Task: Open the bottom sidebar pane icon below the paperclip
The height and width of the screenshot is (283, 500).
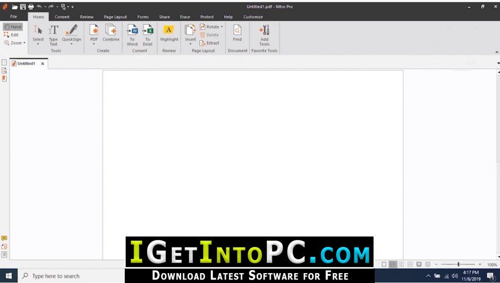Action: pyautogui.click(x=4, y=254)
